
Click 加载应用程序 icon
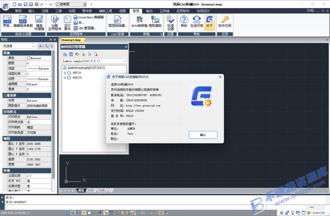tap(55, 23)
